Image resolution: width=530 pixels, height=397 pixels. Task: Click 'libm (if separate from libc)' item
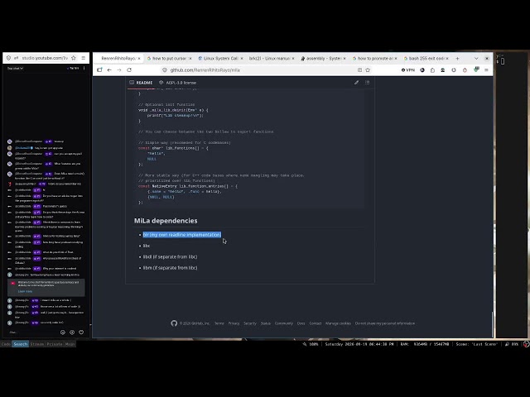click(x=170, y=268)
